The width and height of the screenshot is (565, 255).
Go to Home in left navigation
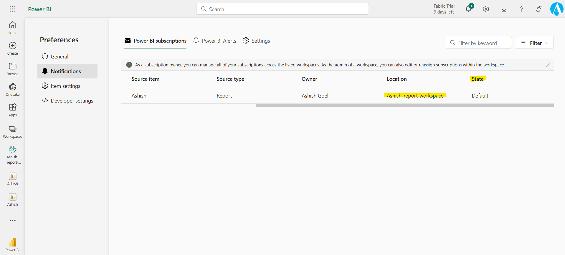(x=12, y=28)
